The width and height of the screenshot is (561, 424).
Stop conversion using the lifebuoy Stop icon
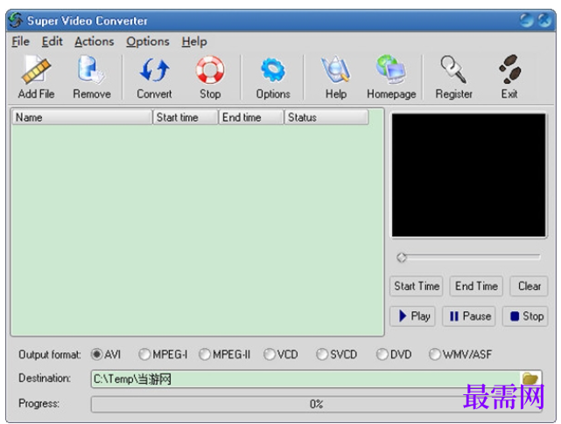pos(210,70)
